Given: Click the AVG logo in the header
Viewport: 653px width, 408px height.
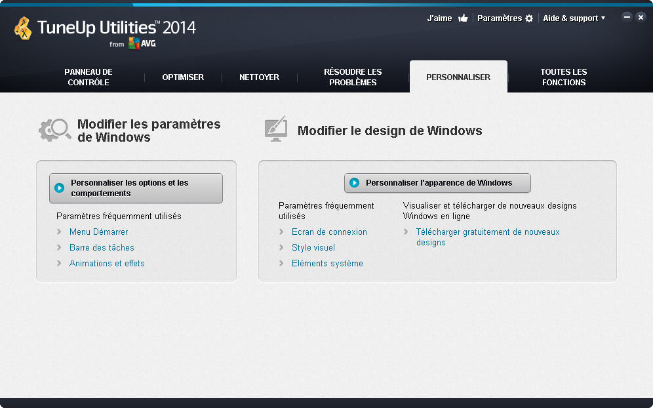Looking at the screenshot, I should (142, 43).
